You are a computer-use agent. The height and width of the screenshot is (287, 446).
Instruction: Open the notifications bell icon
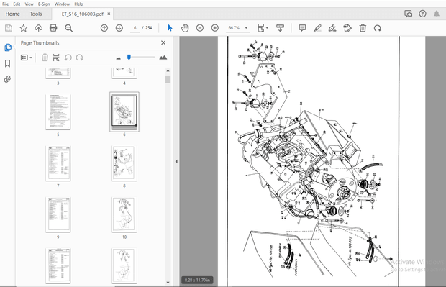pyautogui.click(x=437, y=14)
